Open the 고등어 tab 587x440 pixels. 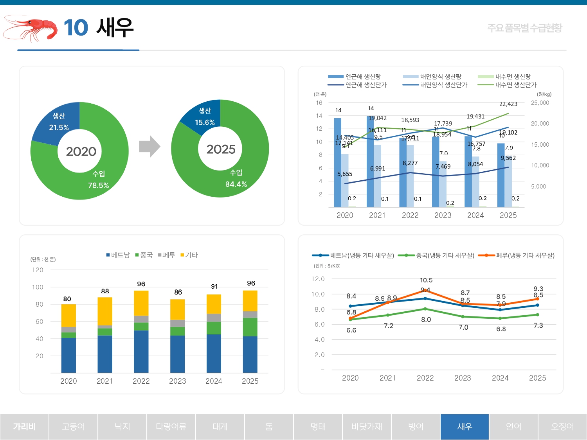coord(73,427)
